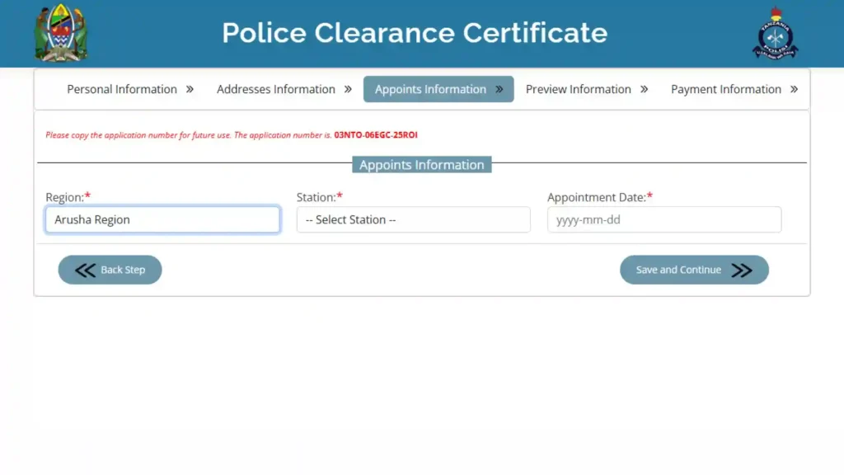This screenshot has height=475, width=844.
Task: Click the Region field label
Action: 68,197
